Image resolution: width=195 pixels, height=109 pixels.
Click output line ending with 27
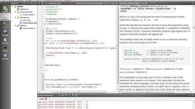(x=63, y=102)
